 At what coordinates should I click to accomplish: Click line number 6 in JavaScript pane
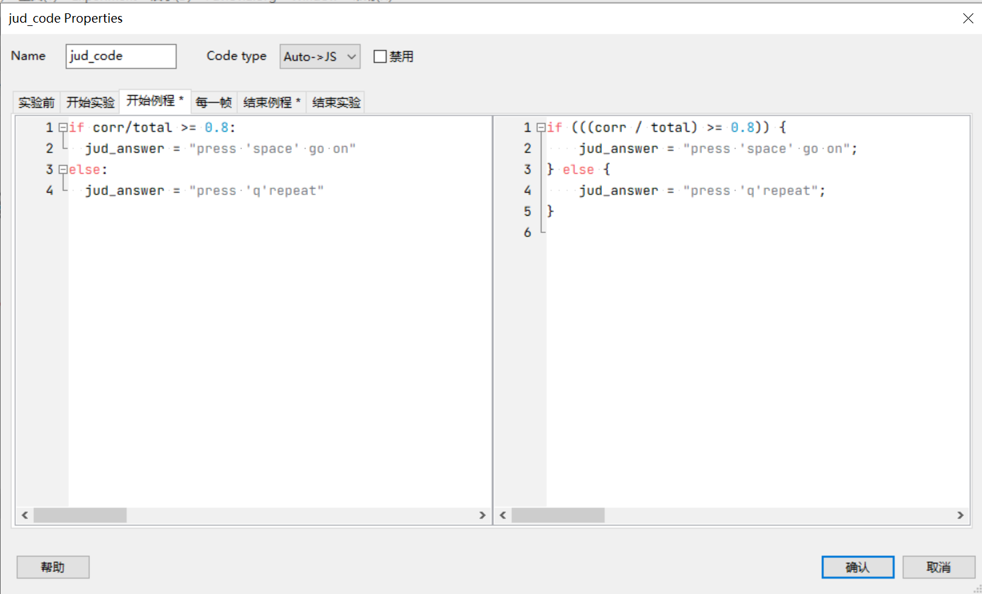pyautogui.click(x=527, y=232)
